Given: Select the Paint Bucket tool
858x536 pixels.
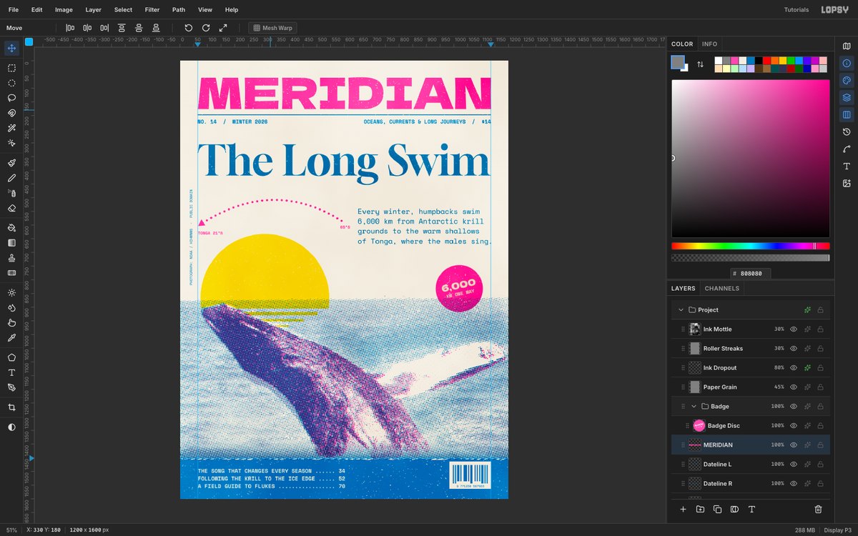Looking at the screenshot, I should (x=11, y=228).
